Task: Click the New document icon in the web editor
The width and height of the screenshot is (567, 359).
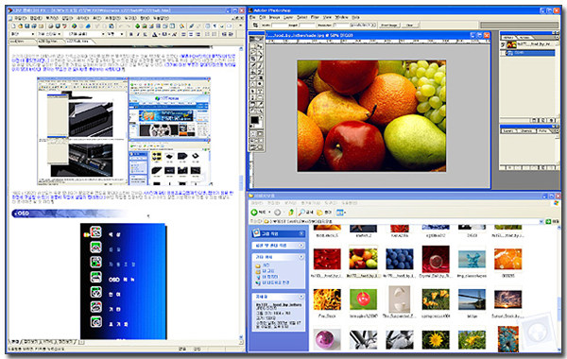Action: tap(13, 26)
